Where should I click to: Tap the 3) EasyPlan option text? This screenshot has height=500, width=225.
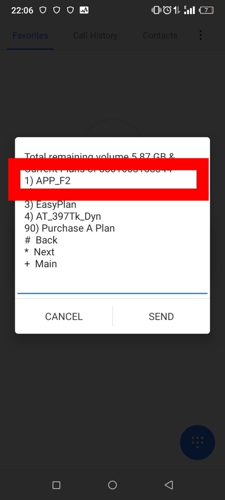point(50,205)
